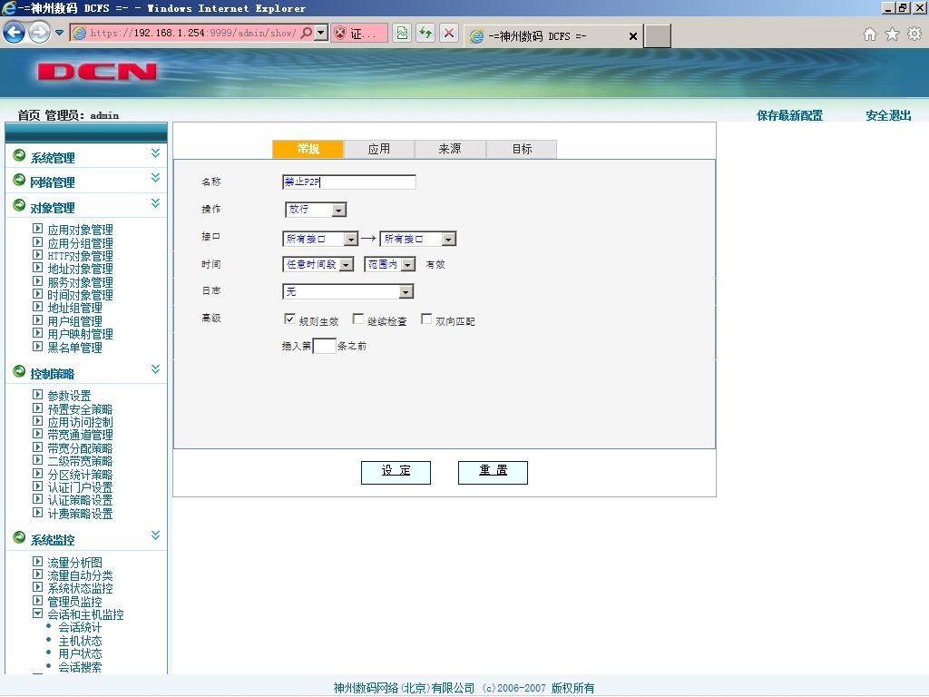The width and height of the screenshot is (929, 697).
Task: Toggle the 规则生效 checkbox
Action: pyautogui.click(x=289, y=319)
